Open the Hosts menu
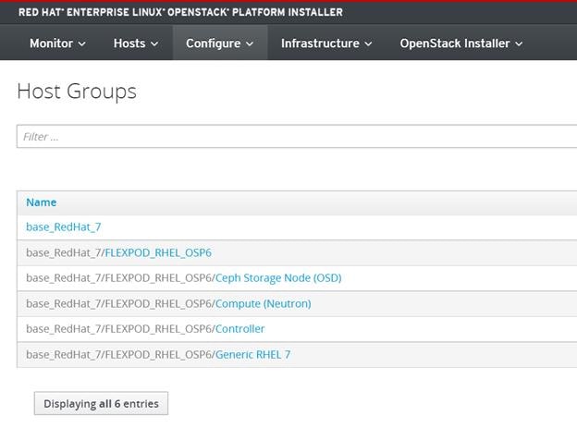 click(x=136, y=43)
